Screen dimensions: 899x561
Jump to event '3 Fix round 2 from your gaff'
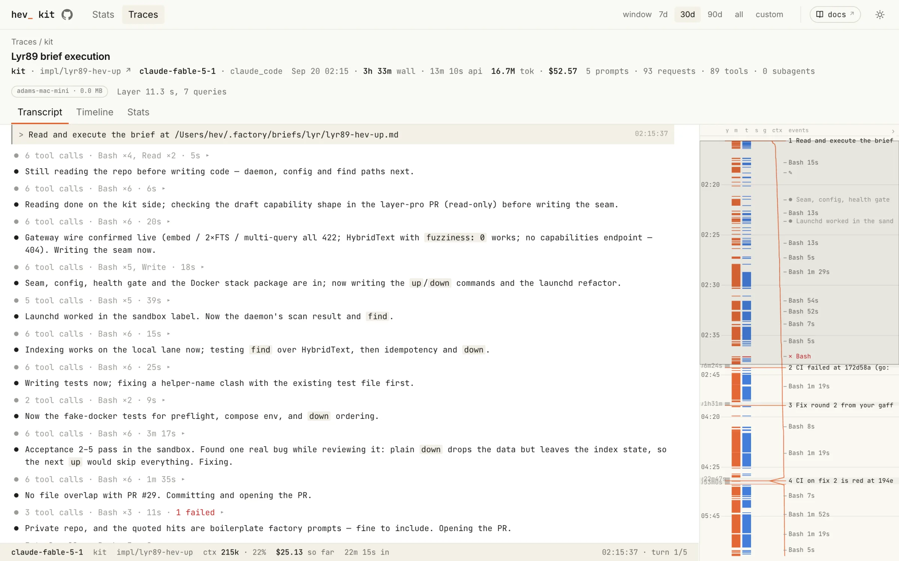[840, 405]
